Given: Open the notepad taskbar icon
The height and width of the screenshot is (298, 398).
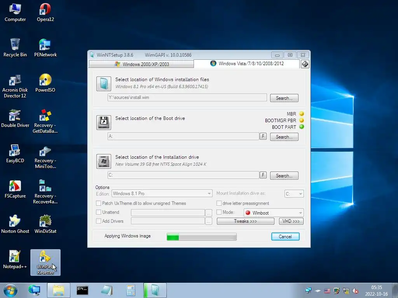Looking at the screenshot, I should click(106, 290).
